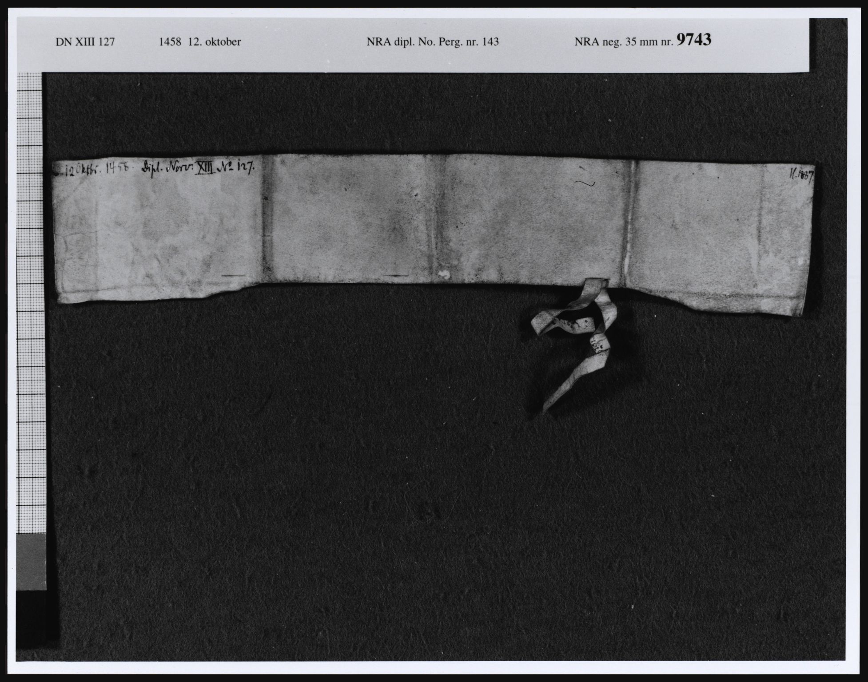
Task: Click the label 'NRA dipl. No. Perg. nr. 143'
Action: pos(433,42)
